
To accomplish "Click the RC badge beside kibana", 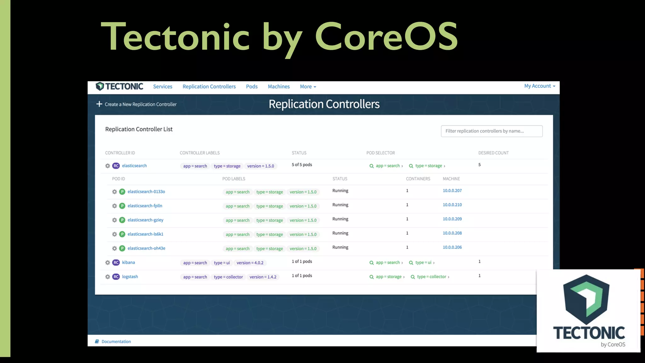I will [116, 262].
